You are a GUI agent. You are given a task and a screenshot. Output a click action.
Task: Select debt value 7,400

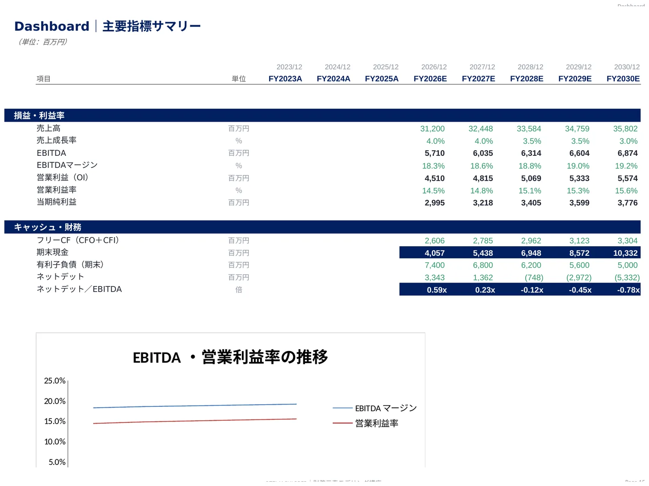click(434, 265)
